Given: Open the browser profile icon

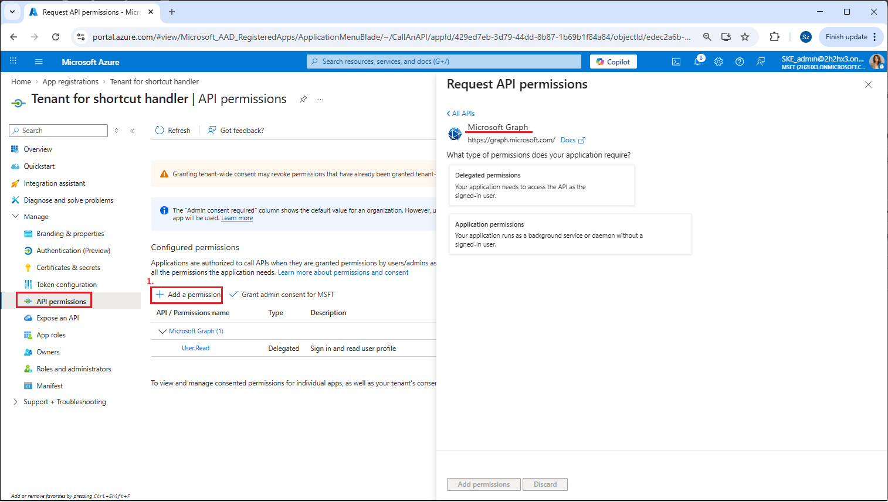Looking at the screenshot, I should click(x=806, y=37).
